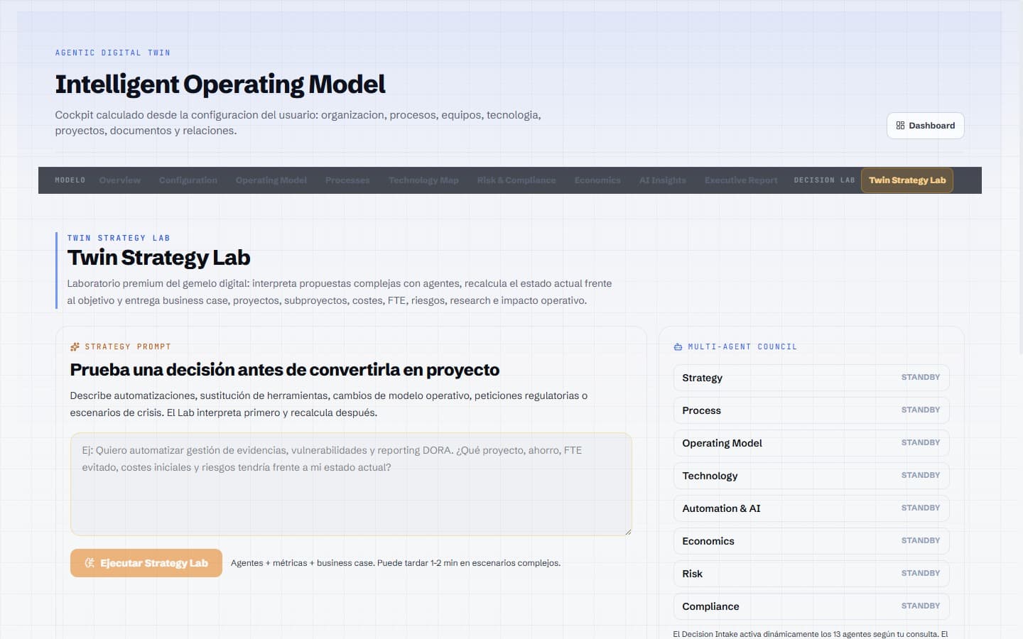Grab the prompt textarea resize handle
The image size is (1023, 639).
[627, 531]
